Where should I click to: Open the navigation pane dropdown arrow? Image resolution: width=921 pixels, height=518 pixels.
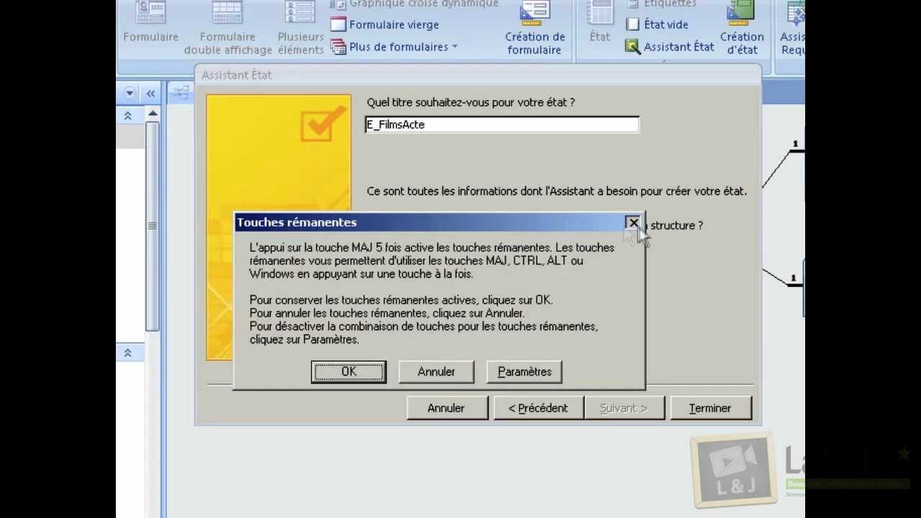tap(130, 93)
